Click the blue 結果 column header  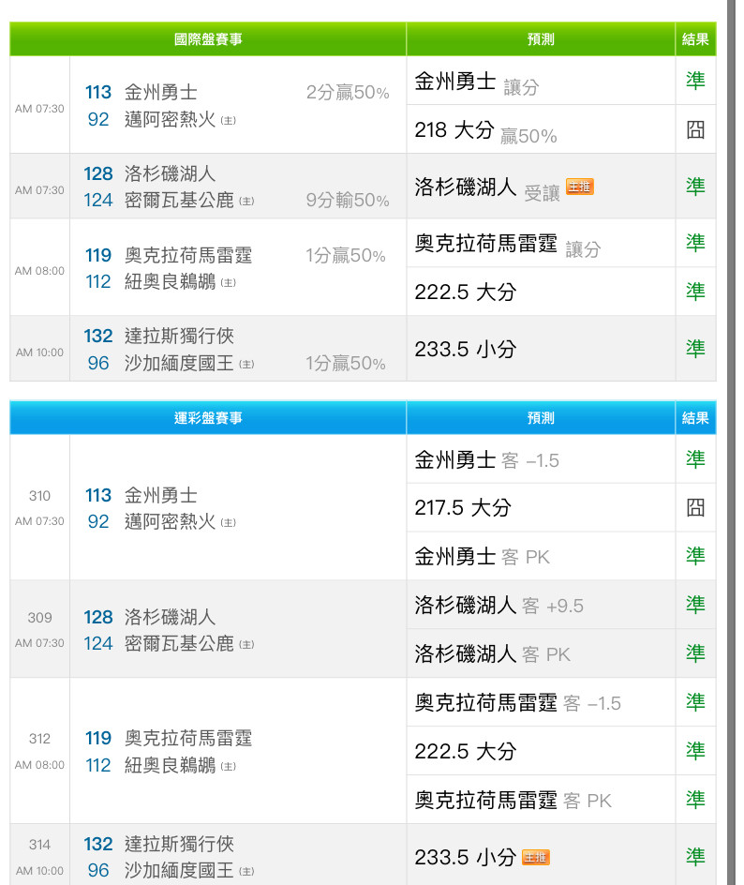[695, 418]
